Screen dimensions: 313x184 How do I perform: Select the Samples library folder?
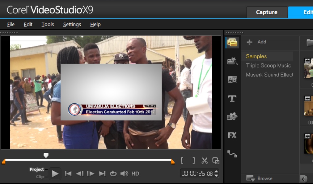click(267, 56)
